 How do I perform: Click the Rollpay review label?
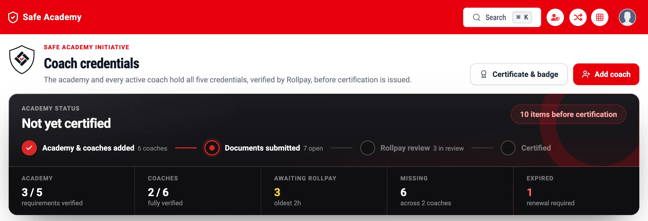pyautogui.click(x=405, y=148)
